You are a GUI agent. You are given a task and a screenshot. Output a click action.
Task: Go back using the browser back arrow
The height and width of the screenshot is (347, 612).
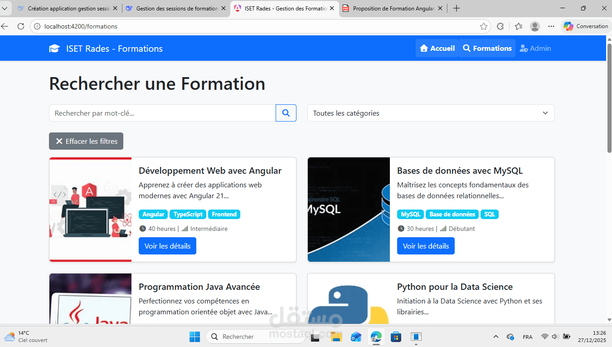click(5, 26)
